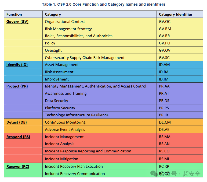Click the identifier 'DE.CM'

tap(165, 122)
